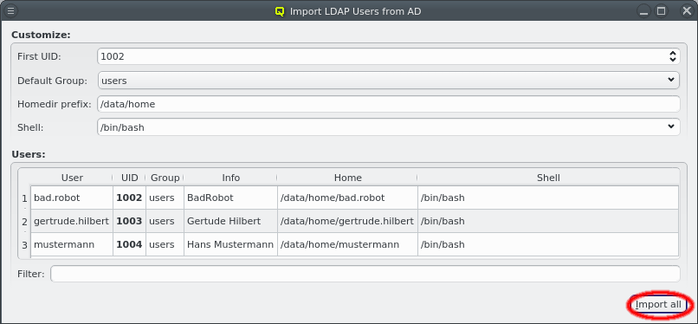Image resolution: width=698 pixels, height=324 pixels.
Task: Sort by the Shell column header
Action: tap(548, 178)
